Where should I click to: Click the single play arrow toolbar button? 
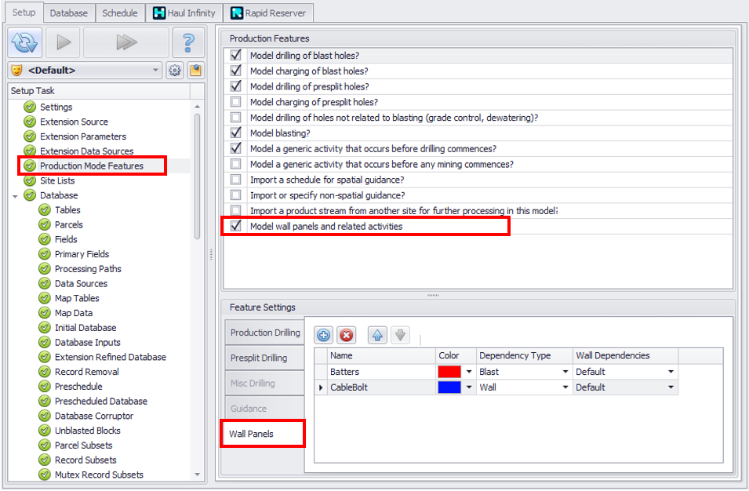[x=64, y=42]
